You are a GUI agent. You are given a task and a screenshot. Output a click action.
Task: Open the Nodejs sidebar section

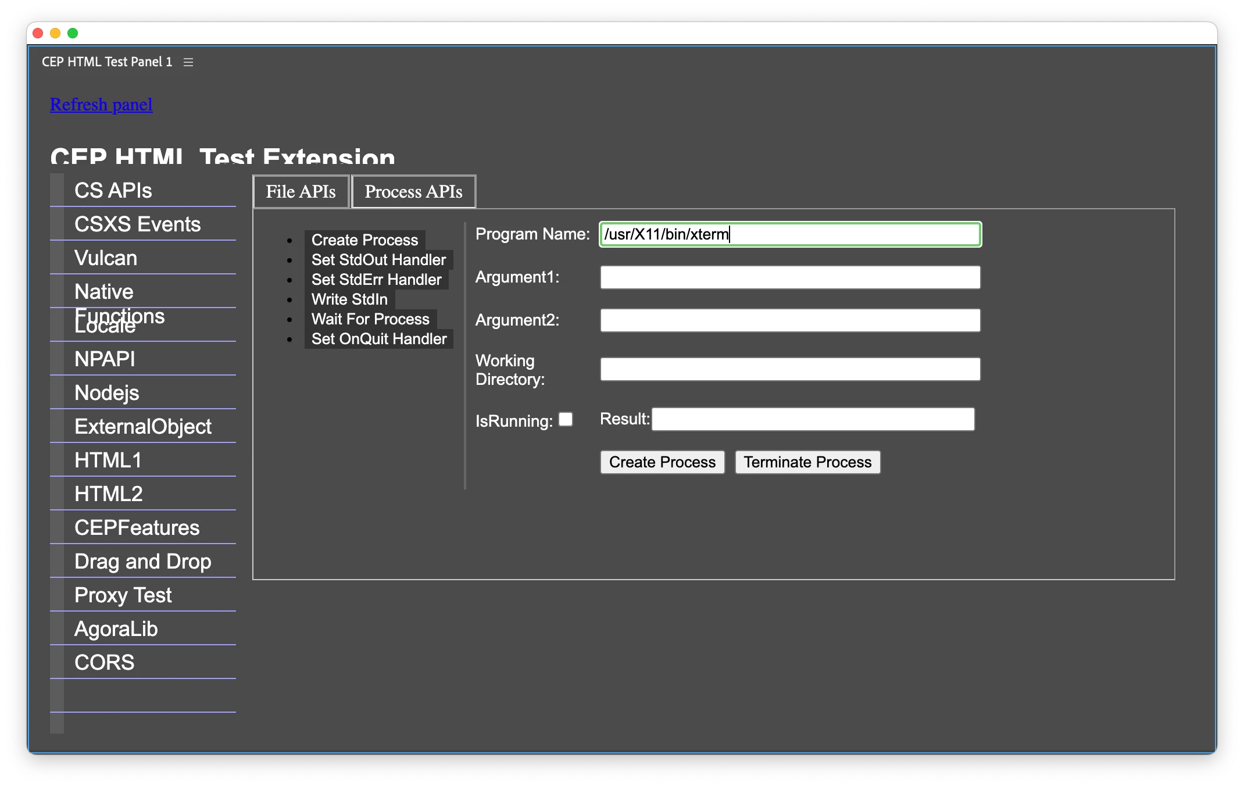click(x=107, y=393)
